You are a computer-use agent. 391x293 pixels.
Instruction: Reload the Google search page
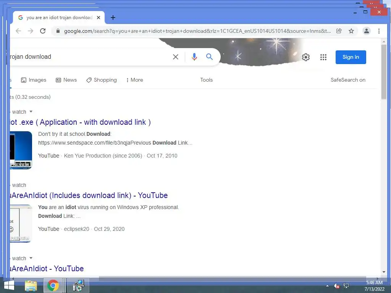pyautogui.click(x=43, y=31)
